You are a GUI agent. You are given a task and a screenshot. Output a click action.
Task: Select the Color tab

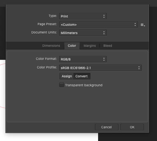72,46
